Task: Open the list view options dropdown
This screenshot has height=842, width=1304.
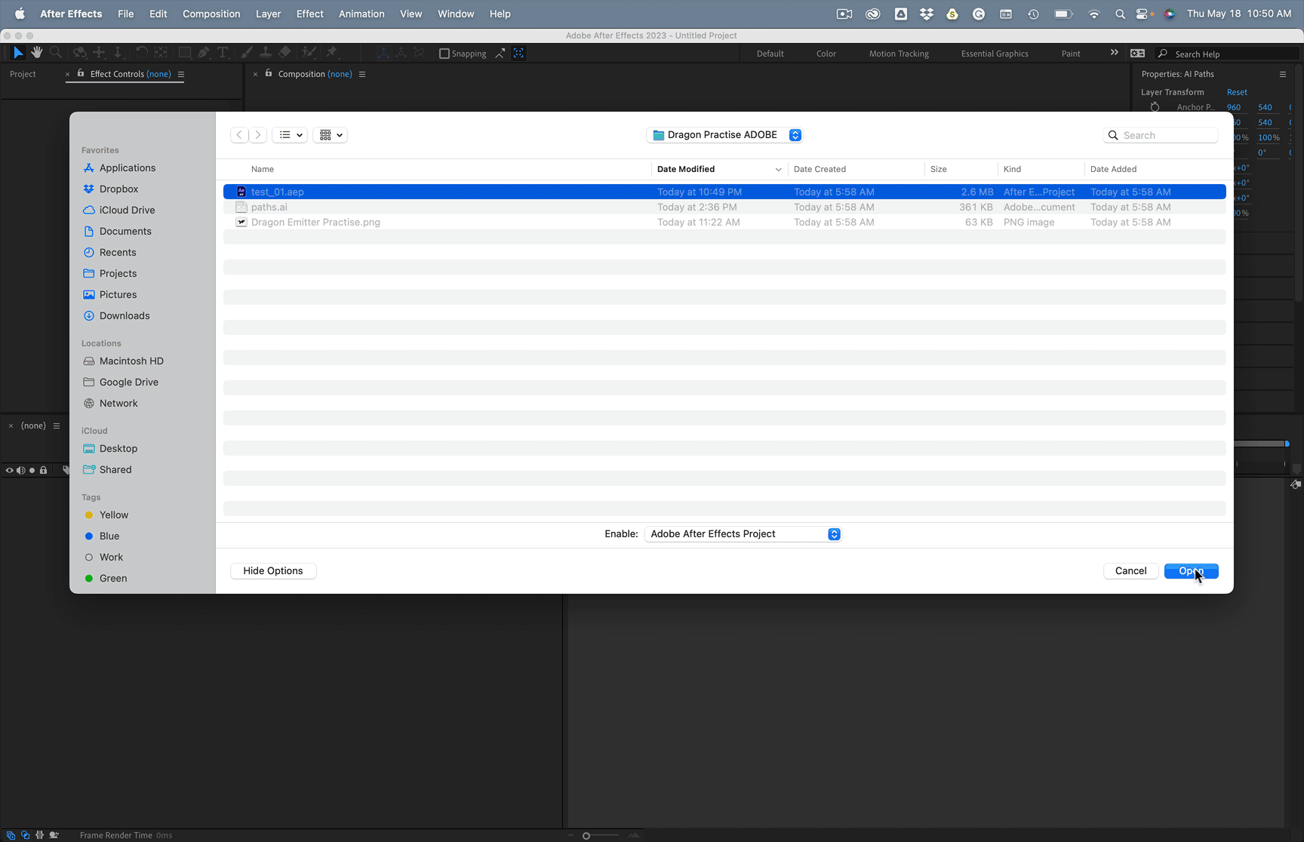Action: 290,135
